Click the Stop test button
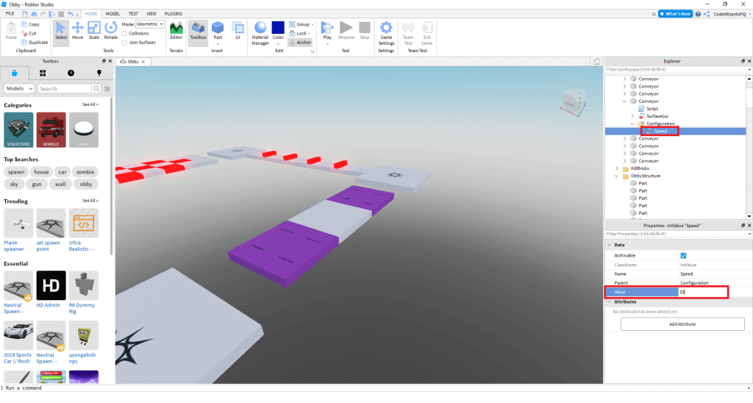Screen dimensions: 753x403 [365, 31]
